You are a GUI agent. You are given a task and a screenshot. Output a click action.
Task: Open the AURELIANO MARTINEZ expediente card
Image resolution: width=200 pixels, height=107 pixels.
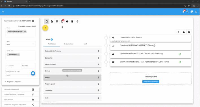point(151,46)
